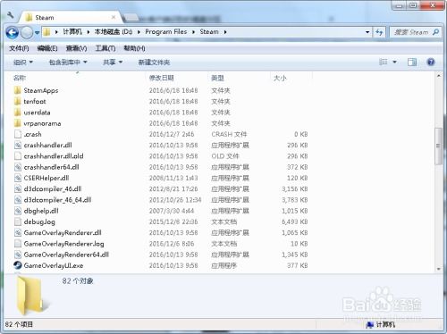
Task: Sort by the 修改日期 column header
Action: coord(161,78)
